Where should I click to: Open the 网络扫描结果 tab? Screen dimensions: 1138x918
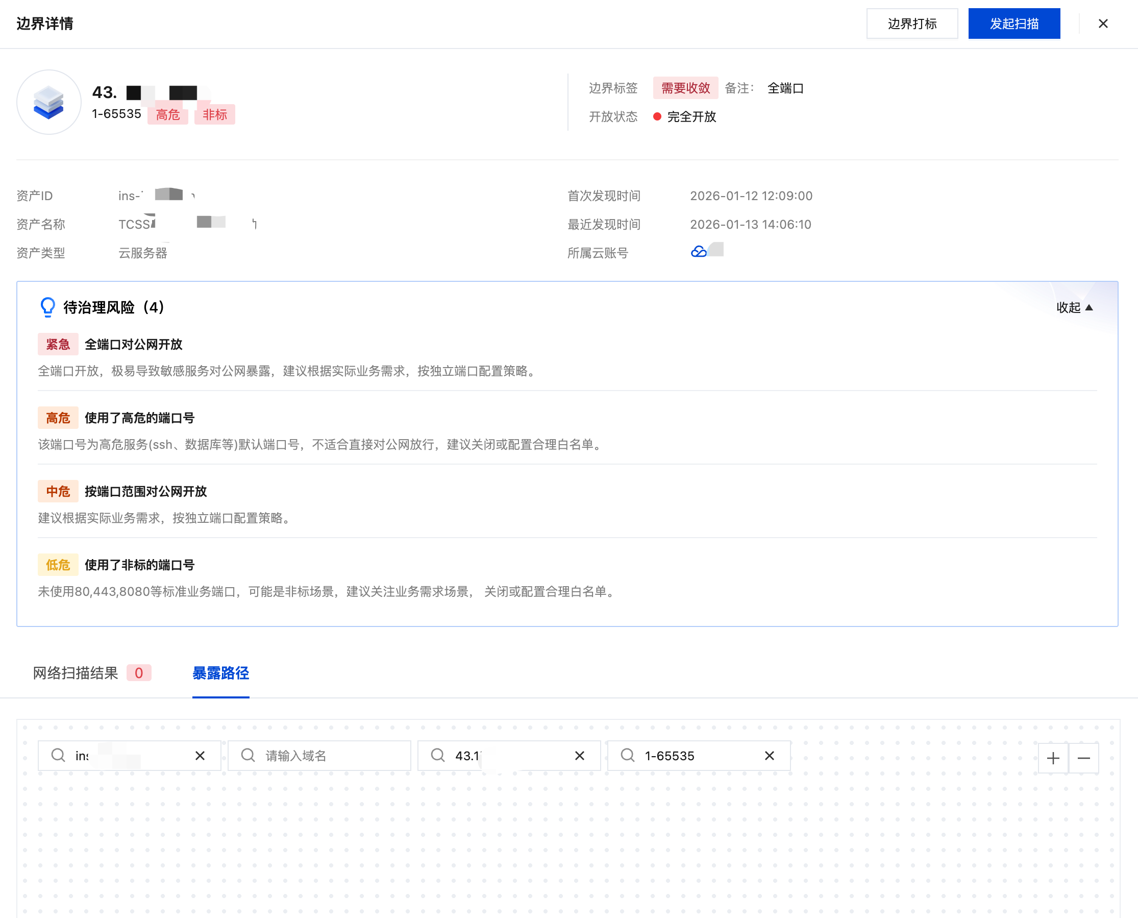[x=76, y=672]
